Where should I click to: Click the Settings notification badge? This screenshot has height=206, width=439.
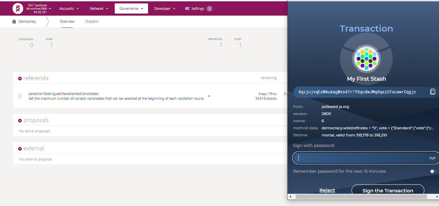coord(209,8)
